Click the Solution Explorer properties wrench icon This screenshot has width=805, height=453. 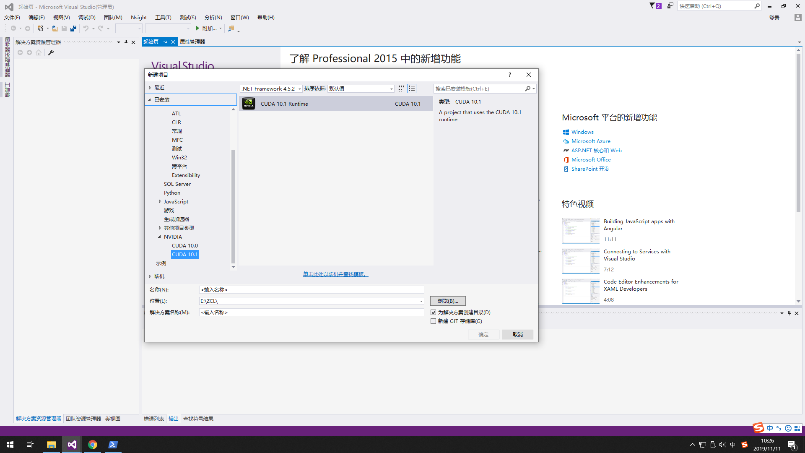coord(51,52)
